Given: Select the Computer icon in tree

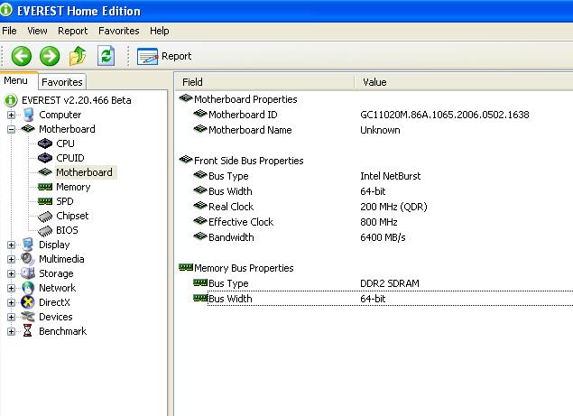Looking at the screenshot, I should [28, 115].
